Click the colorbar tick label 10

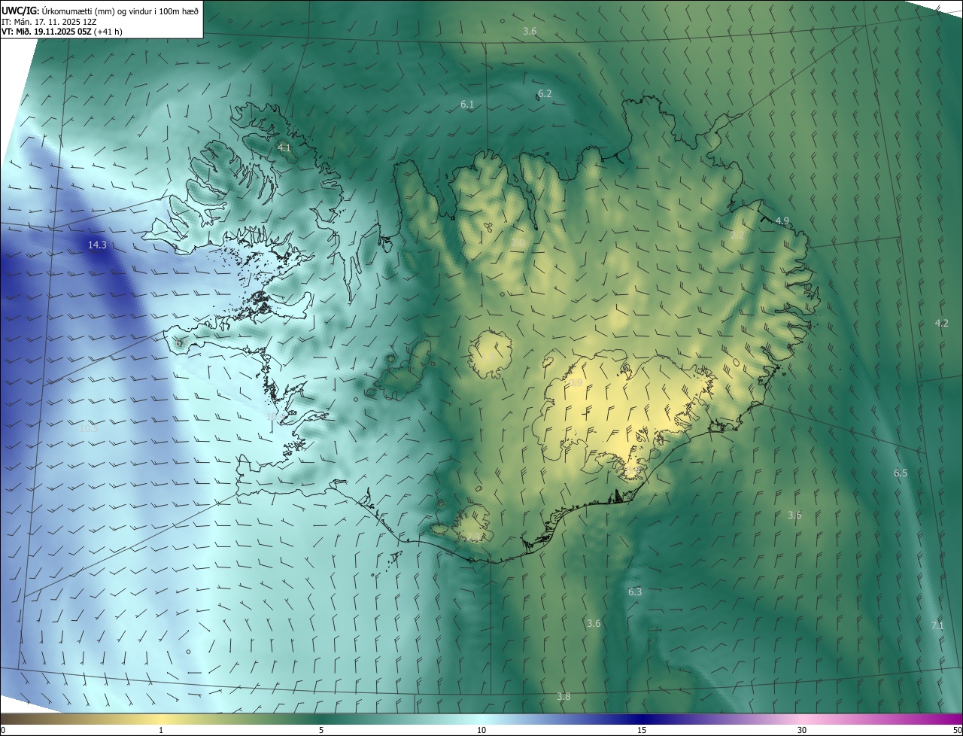[x=481, y=730]
